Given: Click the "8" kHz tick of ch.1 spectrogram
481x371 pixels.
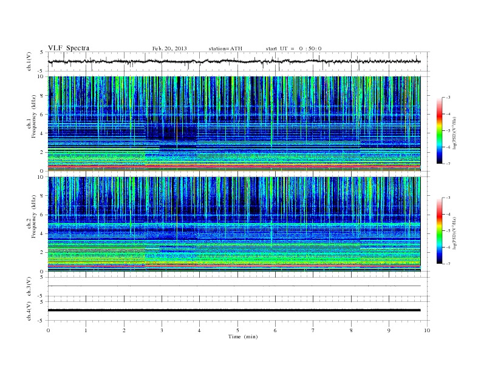Looking at the screenshot, I should (x=42, y=96).
